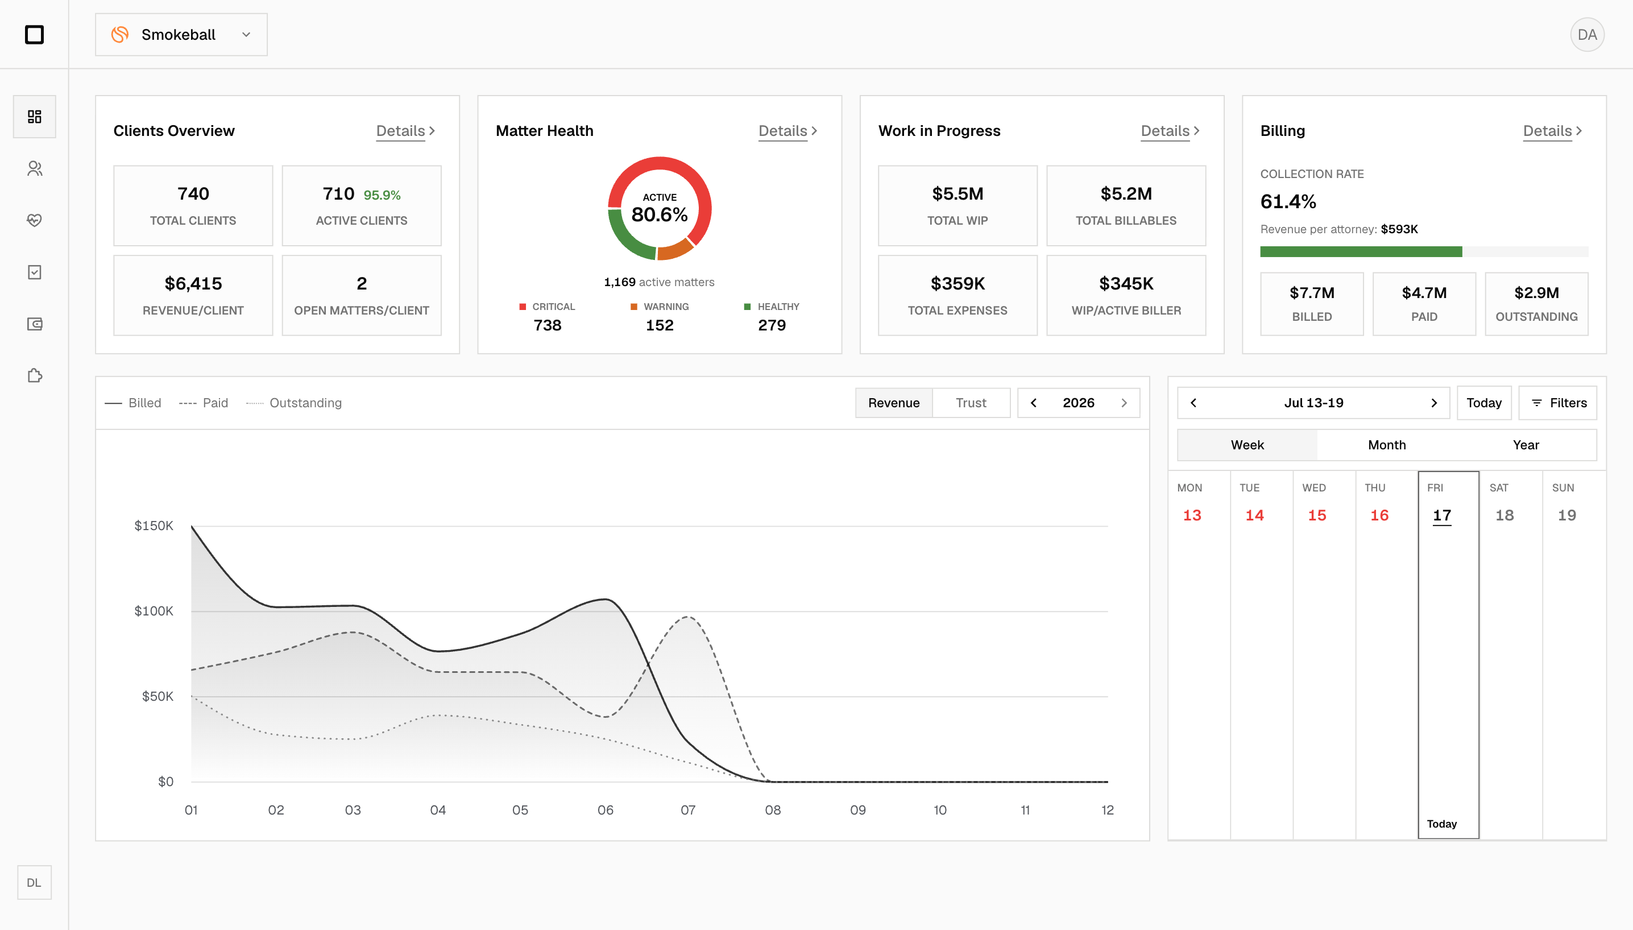
Task: Click the 2026 year label
Action: click(x=1078, y=402)
